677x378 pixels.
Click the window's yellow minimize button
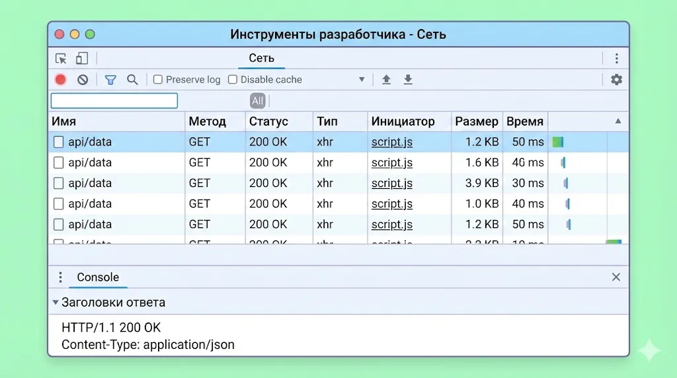point(75,34)
